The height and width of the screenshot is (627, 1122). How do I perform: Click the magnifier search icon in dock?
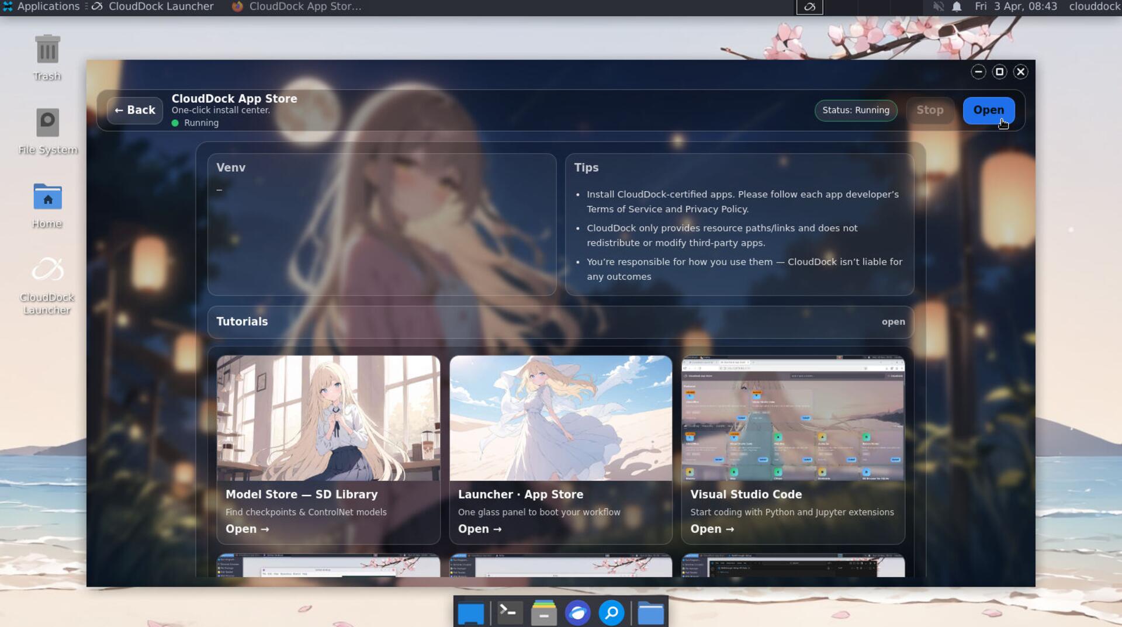pyautogui.click(x=611, y=613)
